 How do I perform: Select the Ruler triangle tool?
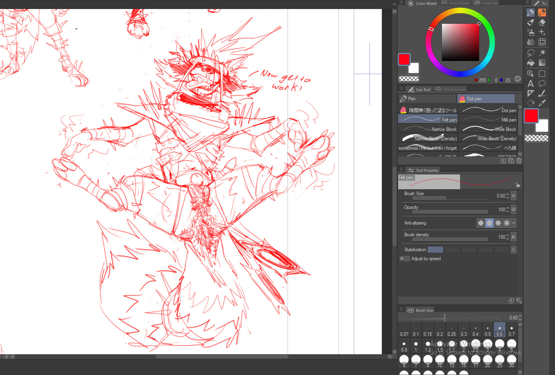(531, 93)
